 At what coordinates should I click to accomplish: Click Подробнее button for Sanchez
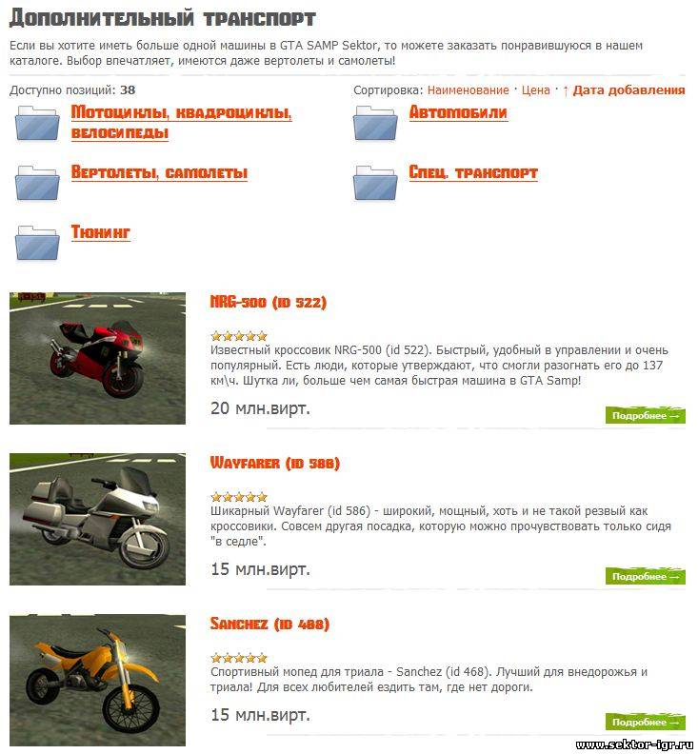[x=645, y=722]
